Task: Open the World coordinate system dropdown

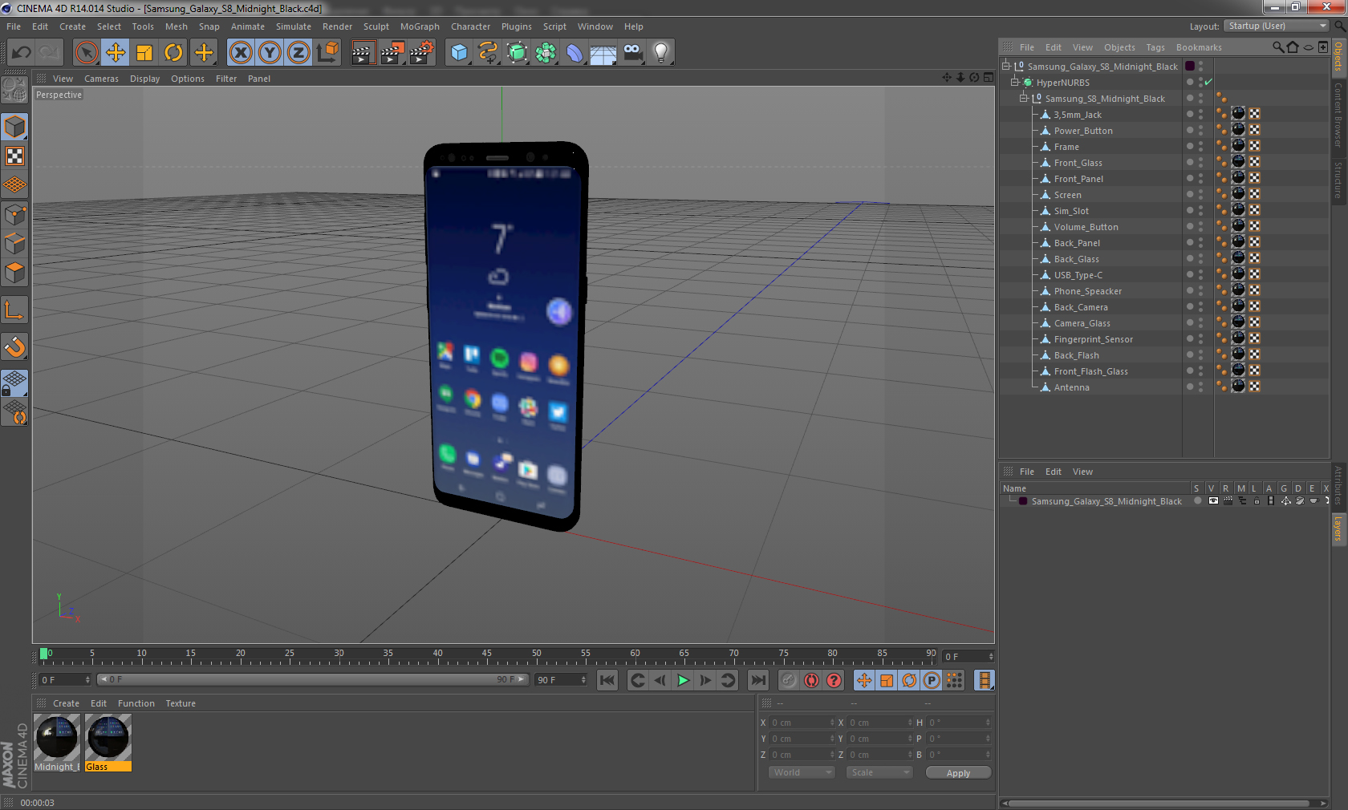Action: 802,772
